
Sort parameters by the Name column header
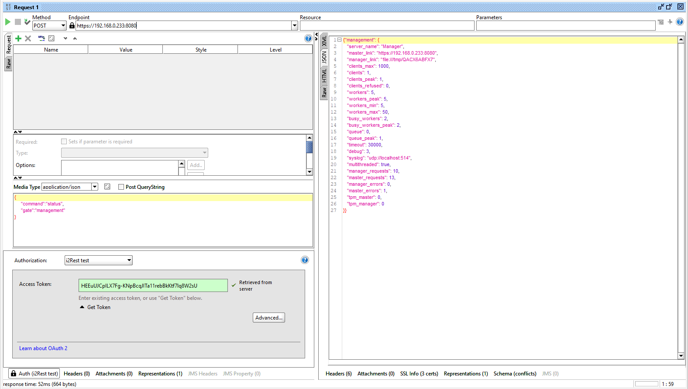51,50
